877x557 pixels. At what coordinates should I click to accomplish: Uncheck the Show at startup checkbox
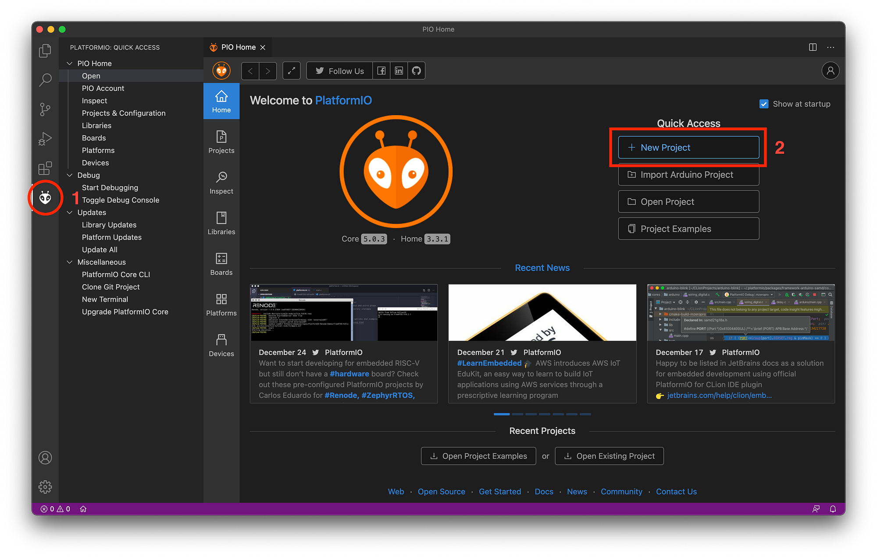point(764,104)
